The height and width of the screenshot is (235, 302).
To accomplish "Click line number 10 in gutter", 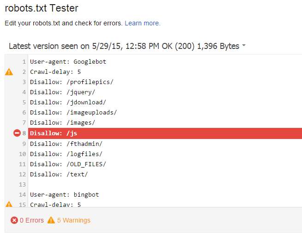I will tap(22, 154).
